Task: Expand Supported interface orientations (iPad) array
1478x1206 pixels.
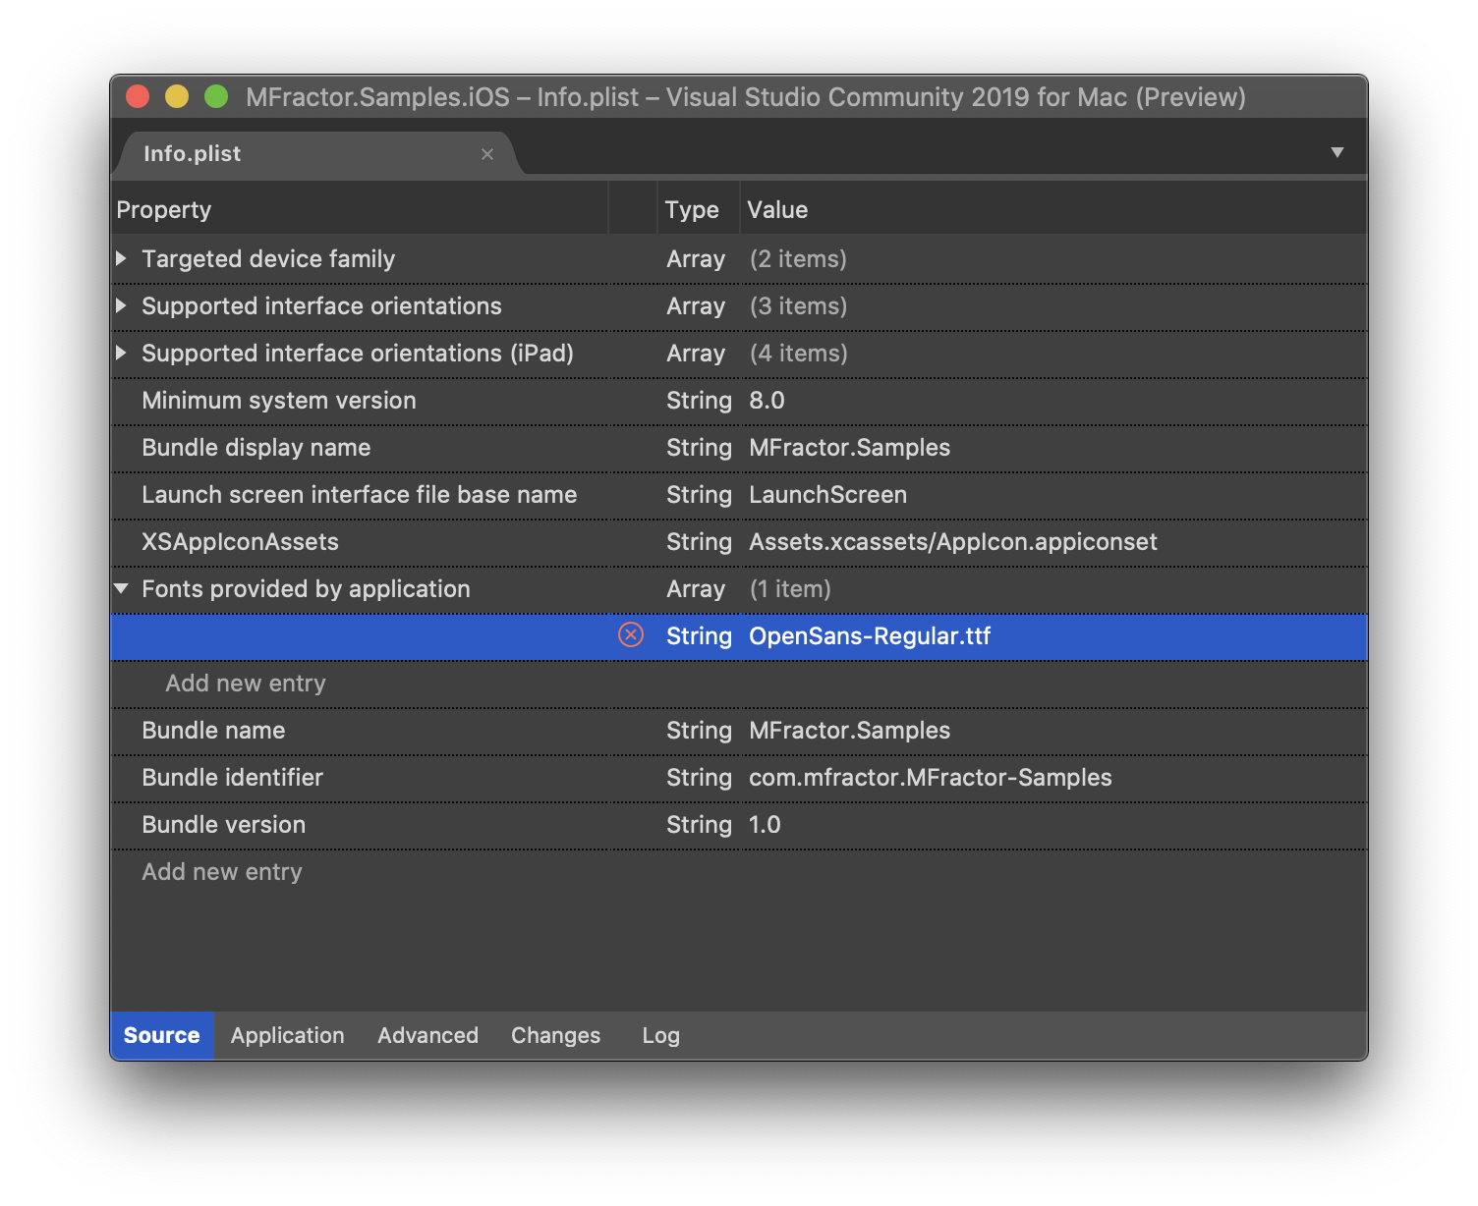Action: pos(121,353)
